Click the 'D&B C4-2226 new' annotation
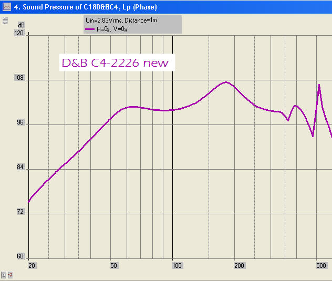 tap(117, 63)
